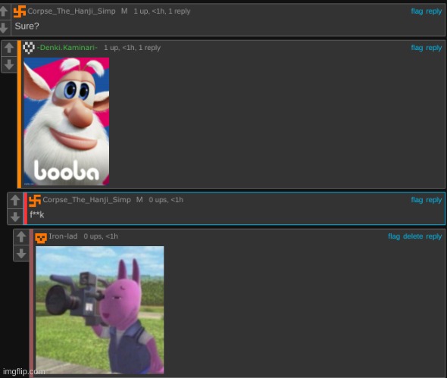Reply to the 'Sure?' comment

pyautogui.click(x=434, y=11)
